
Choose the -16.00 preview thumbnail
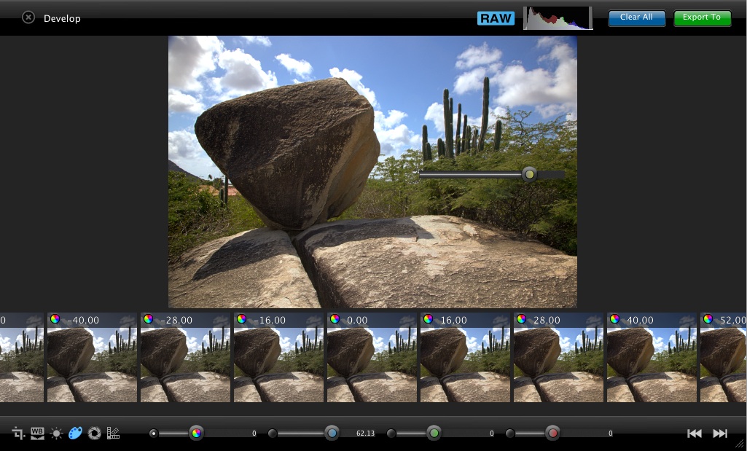[278, 357]
